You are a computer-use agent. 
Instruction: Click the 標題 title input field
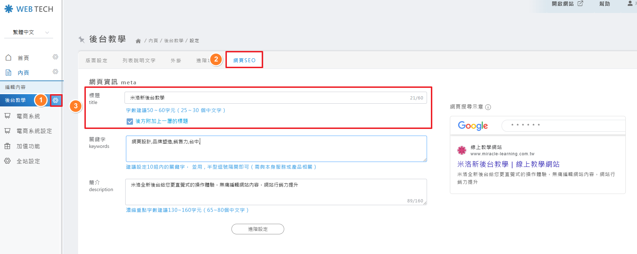click(267, 98)
